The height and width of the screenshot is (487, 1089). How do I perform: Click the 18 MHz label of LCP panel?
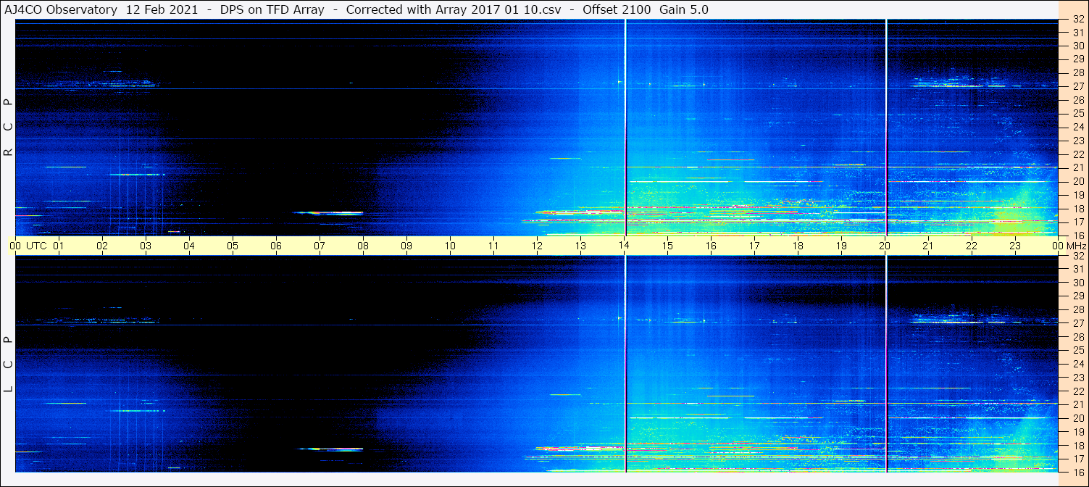tap(1078, 445)
